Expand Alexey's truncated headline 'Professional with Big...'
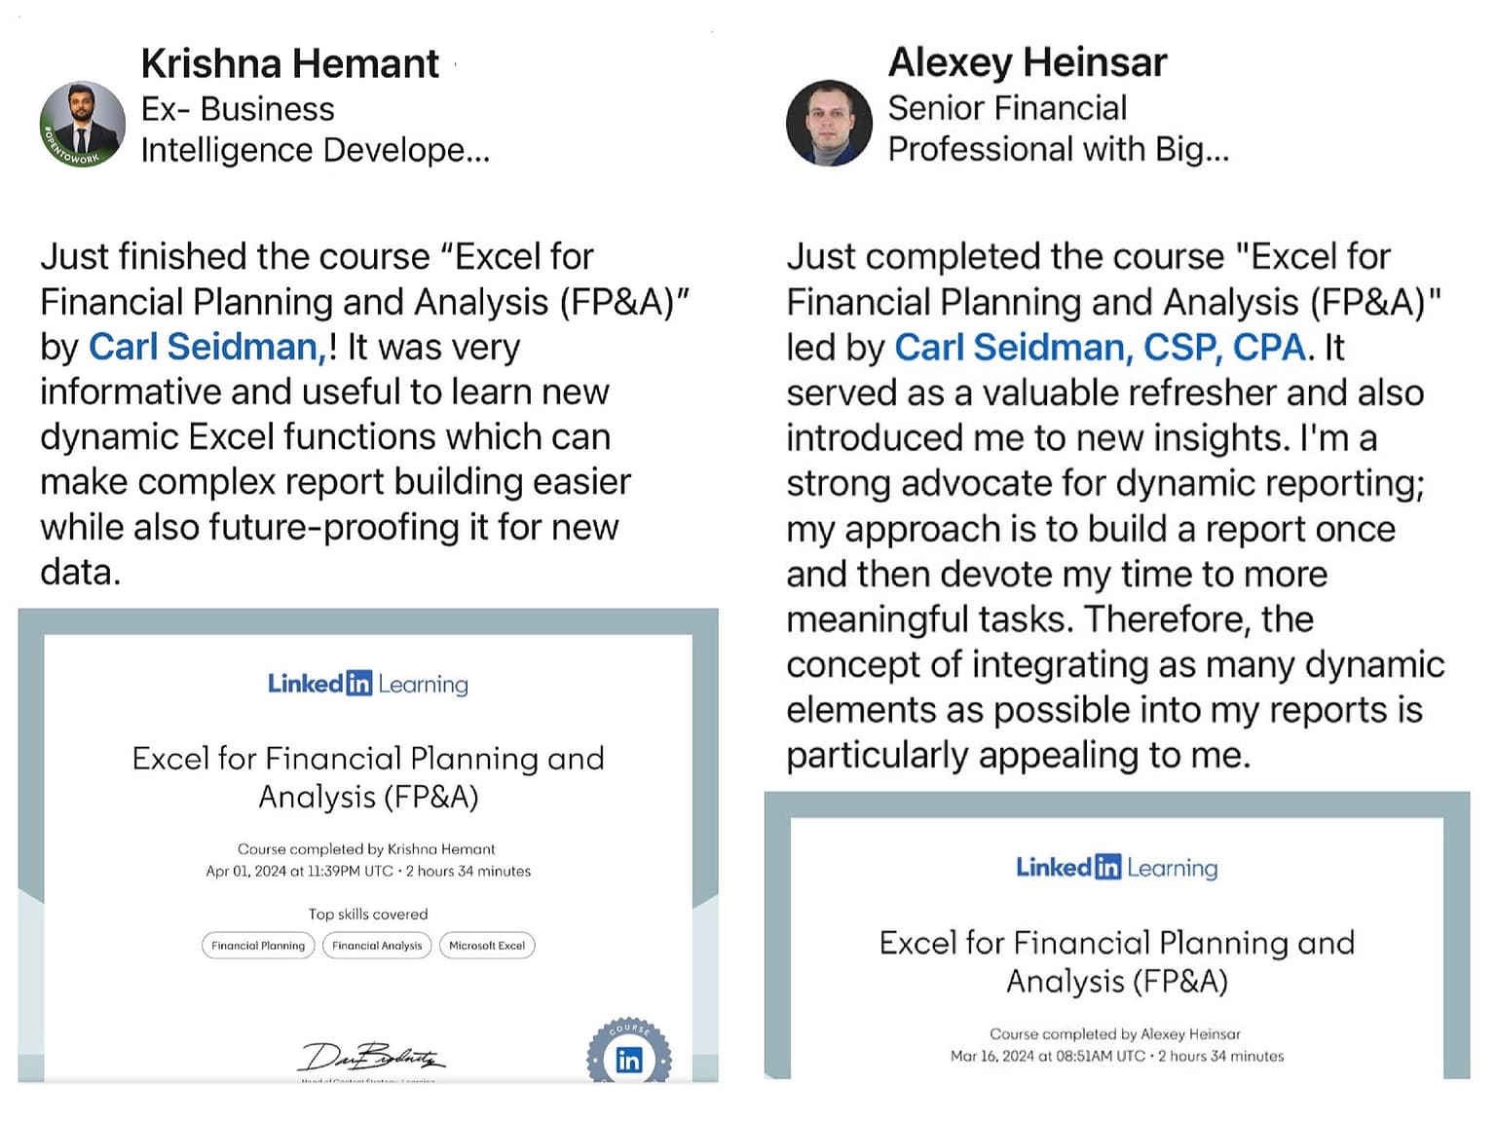 pyautogui.click(x=1059, y=150)
